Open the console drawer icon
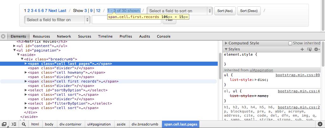 [x=14, y=124]
